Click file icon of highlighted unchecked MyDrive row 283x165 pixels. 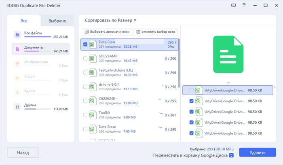[x=199, y=90]
